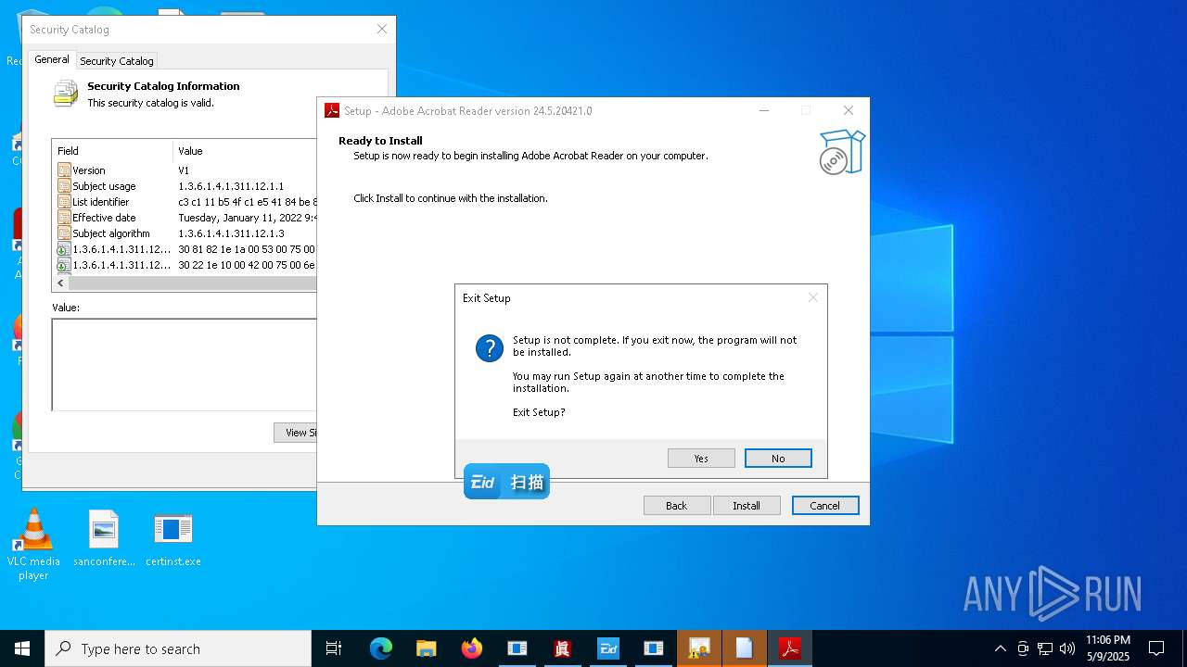Click the taskbar search box
The image size is (1187, 667).
[178, 648]
